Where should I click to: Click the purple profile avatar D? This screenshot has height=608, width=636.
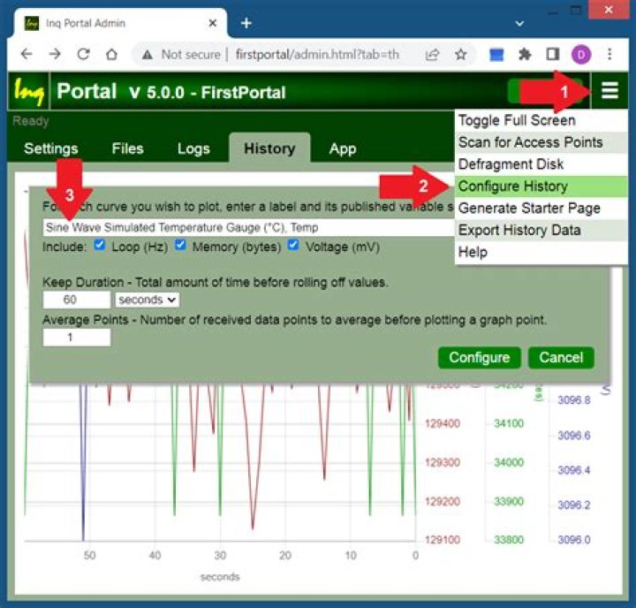pyautogui.click(x=581, y=55)
